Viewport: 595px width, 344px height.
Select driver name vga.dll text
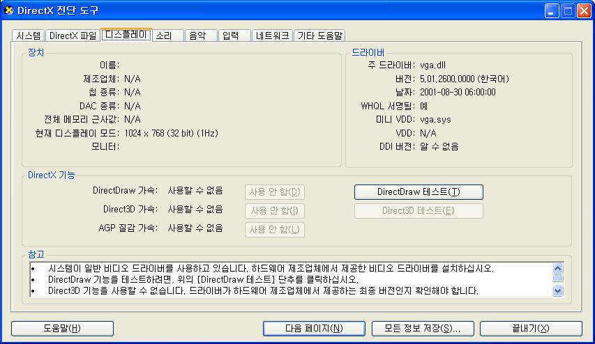tap(432, 65)
